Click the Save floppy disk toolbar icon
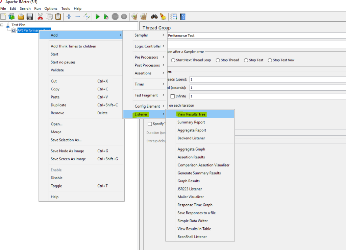 pyautogui.click(x=30, y=17)
